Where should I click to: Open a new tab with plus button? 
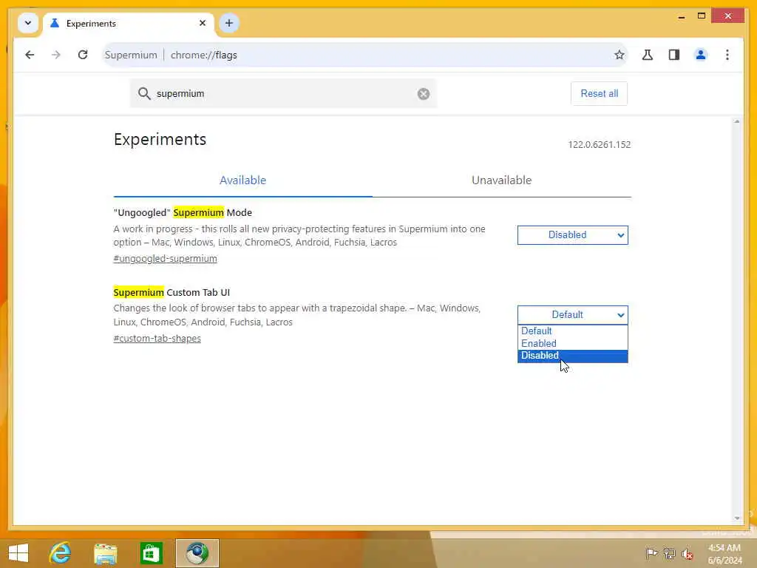point(229,23)
